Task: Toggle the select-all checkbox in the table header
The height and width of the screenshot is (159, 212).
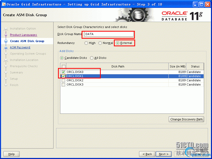Action: tap(63, 66)
